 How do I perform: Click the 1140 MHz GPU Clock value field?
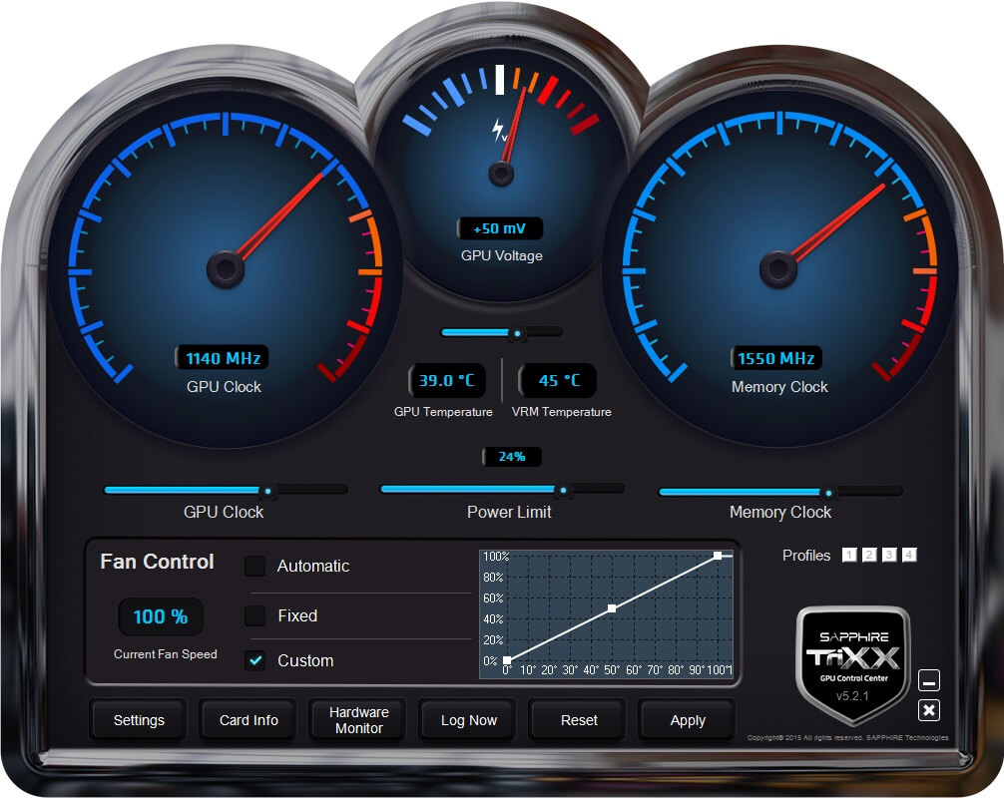223,358
